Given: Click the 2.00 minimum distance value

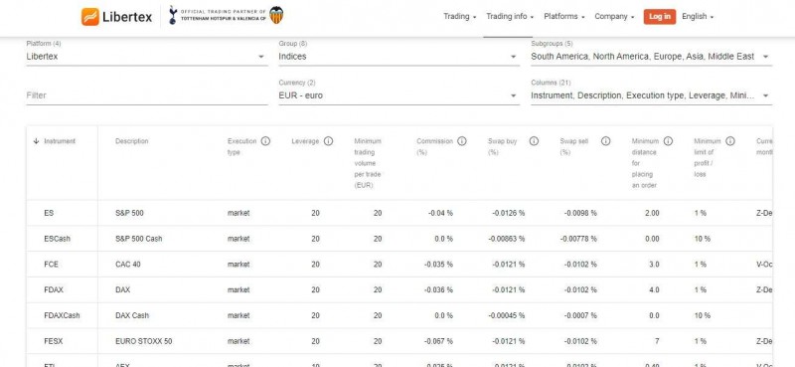Looking at the screenshot, I should [652, 213].
